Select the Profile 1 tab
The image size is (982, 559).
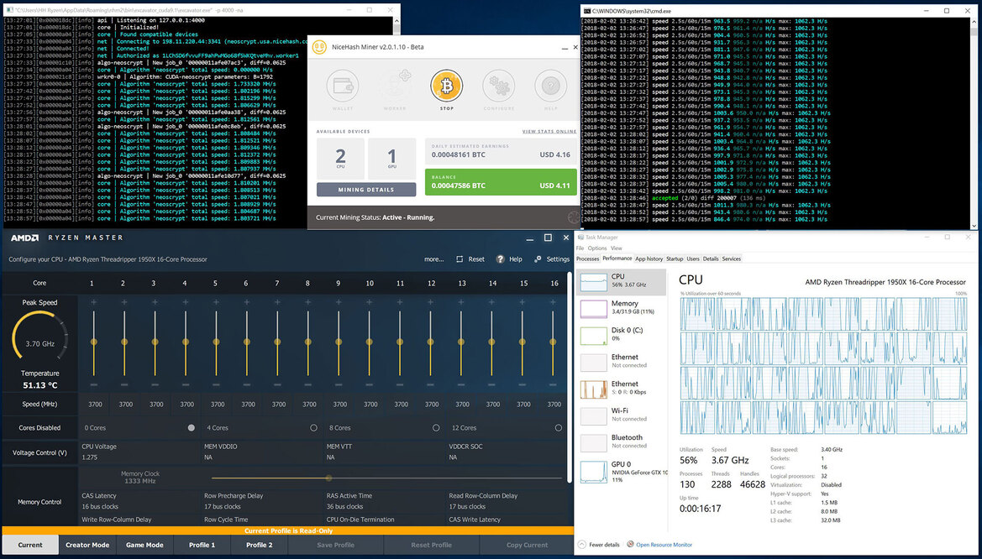click(x=202, y=546)
